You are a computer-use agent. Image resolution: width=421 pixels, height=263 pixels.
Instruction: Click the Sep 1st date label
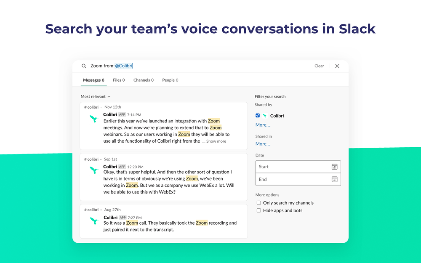pos(110,159)
